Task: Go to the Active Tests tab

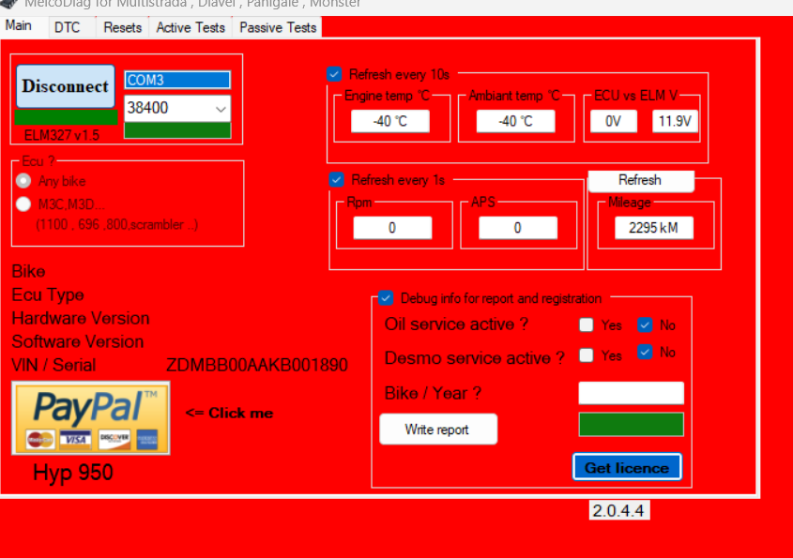Action: 191,28
